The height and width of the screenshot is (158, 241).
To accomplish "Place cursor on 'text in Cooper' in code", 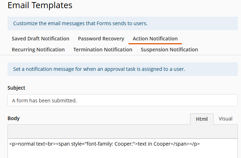I will (154, 144).
